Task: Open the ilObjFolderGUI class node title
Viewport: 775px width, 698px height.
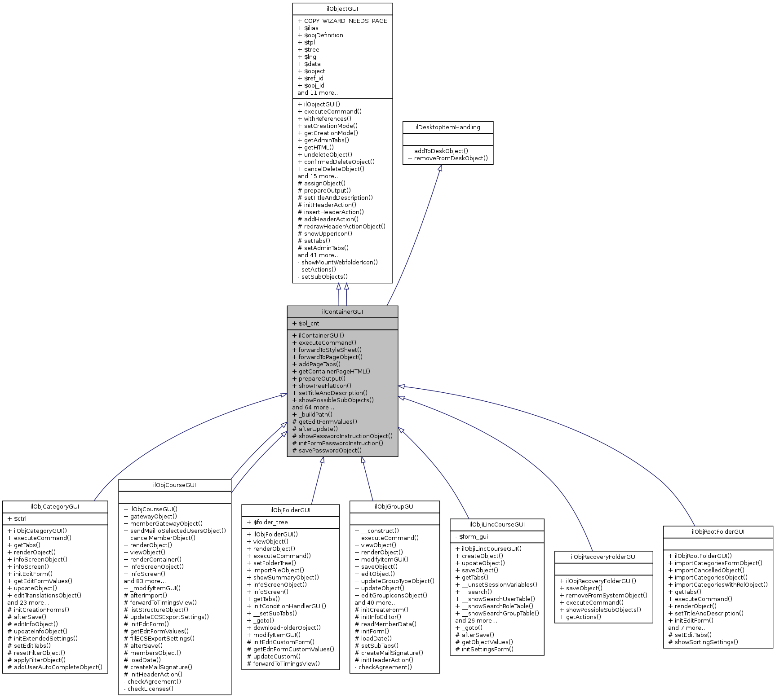Action: pos(290,510)
